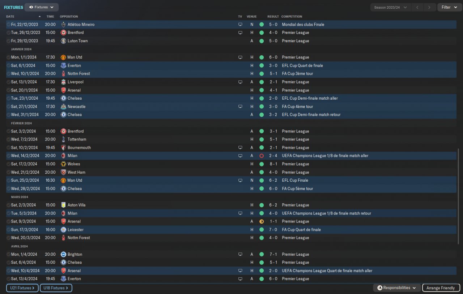Image resolution: width=463 pixels, height=294 pixels.
Task: Click the Arrange Friendly button
Action: [x=441, y=288]
